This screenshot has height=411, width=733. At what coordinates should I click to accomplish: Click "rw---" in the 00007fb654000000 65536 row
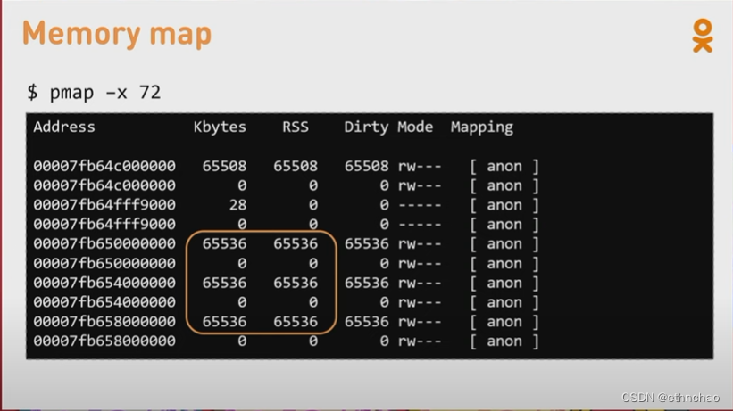coord(420,283)
